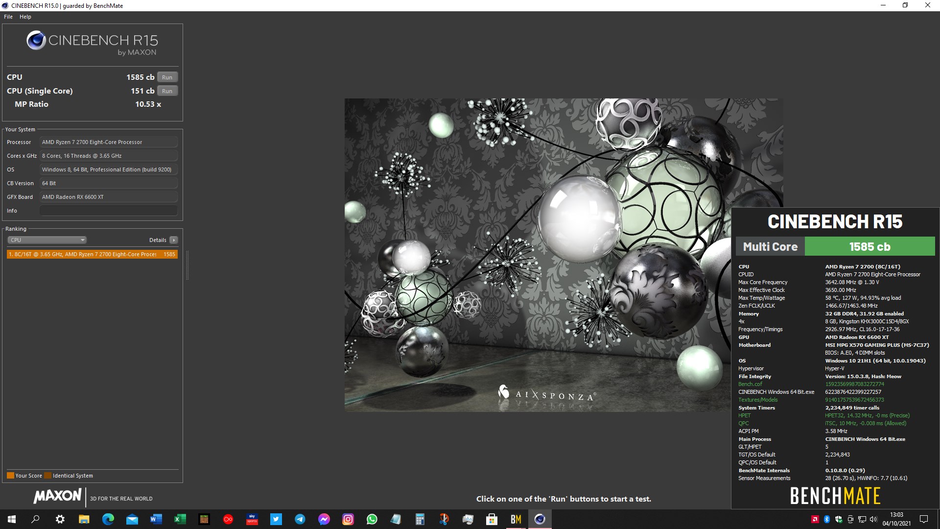940x529 pixels.
Task: Click the 1585 cb CPU score value
Action: click(x=140, y=77)
